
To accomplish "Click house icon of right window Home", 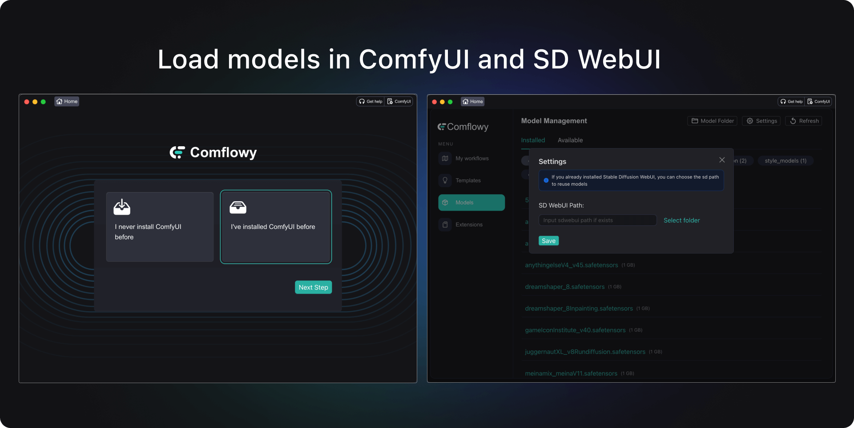I will click(x=465, y=101).
